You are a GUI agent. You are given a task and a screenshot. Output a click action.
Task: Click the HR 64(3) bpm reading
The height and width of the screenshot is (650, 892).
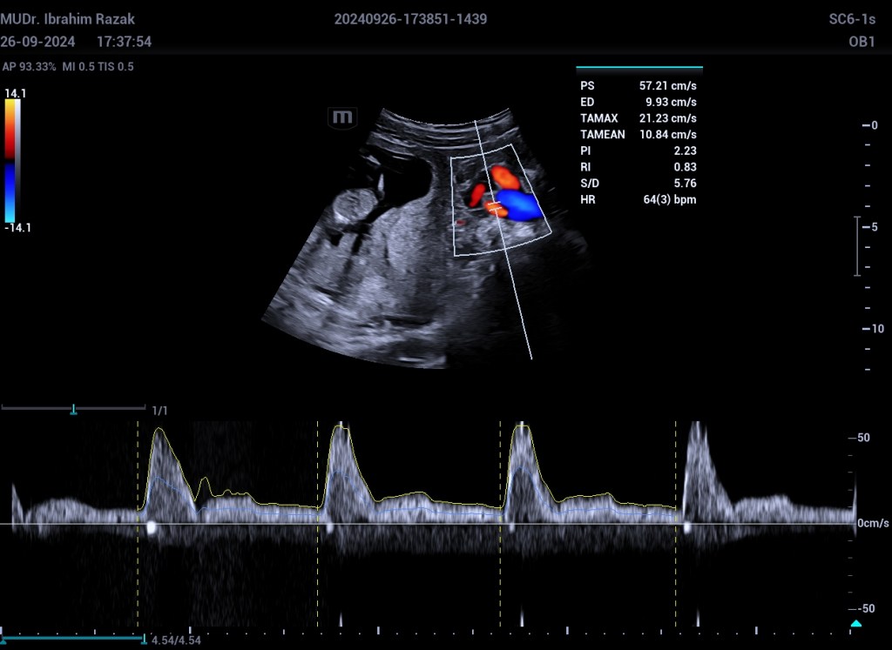[x=639, y=200]
